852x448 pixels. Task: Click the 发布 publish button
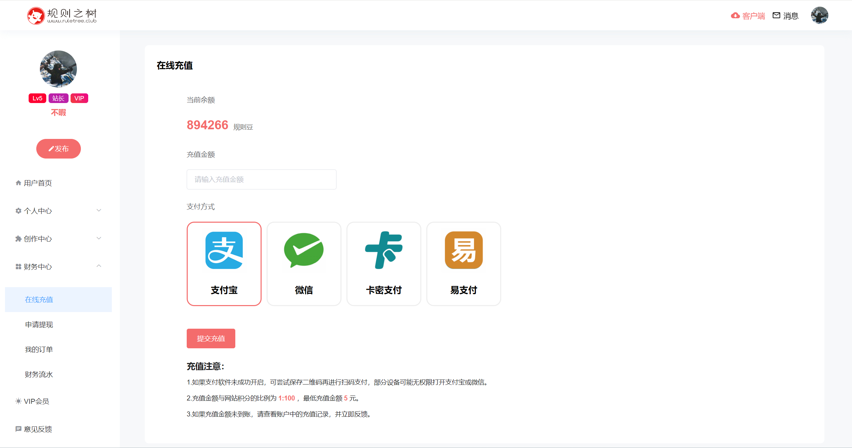(x=59, y=149)
